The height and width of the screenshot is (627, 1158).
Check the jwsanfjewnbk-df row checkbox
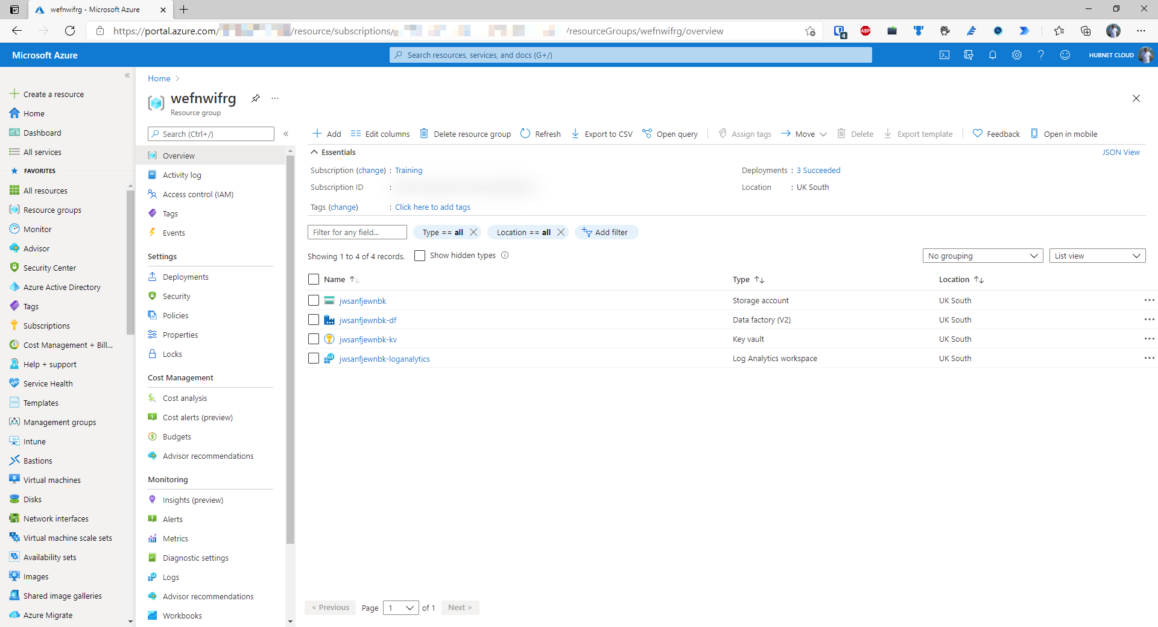pyautogui.click(x=314, y=320)
